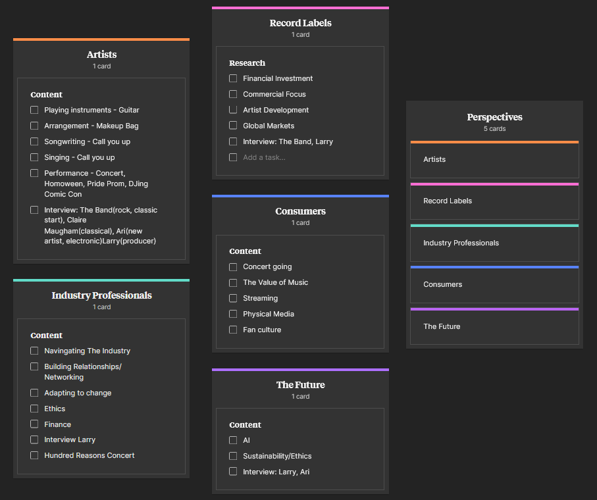
Task: Select Industry Professionals in Perspectives column
Action: pos(494,243)
